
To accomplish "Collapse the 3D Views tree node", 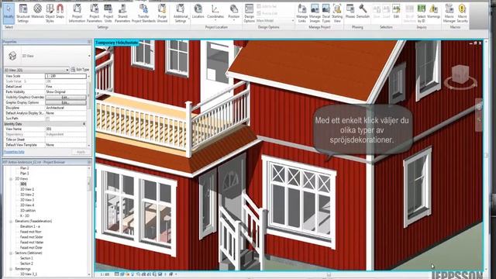I will coord(11,179).
